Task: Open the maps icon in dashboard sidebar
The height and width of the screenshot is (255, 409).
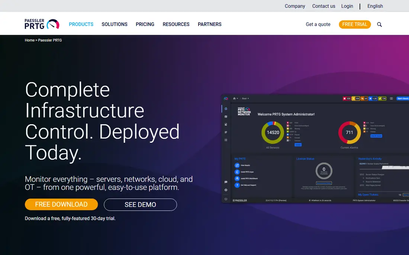Action: coord(226,116)
